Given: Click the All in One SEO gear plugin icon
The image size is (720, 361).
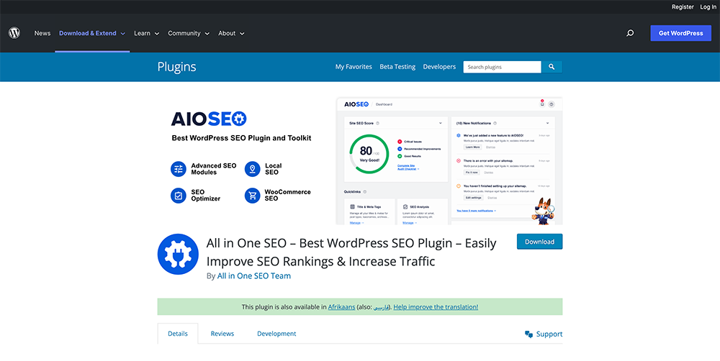Looking at the screenshot, I should point(178,254).
